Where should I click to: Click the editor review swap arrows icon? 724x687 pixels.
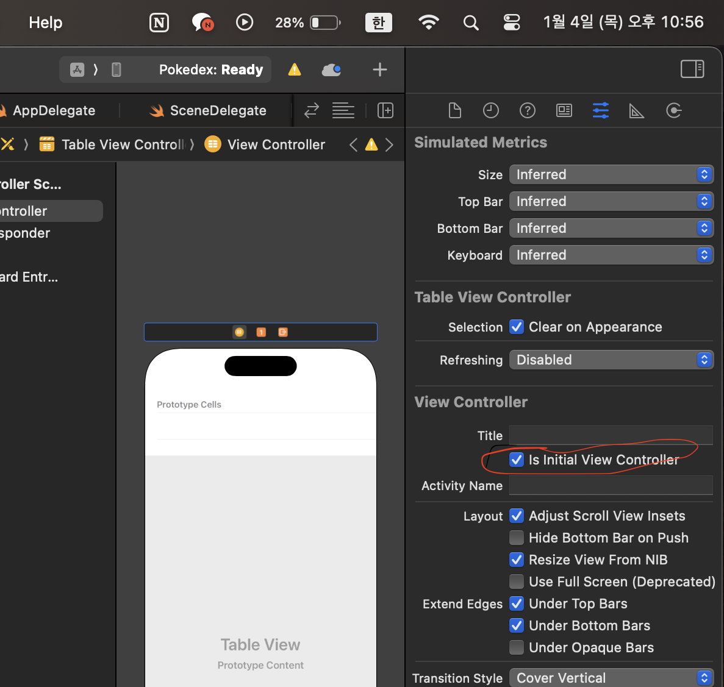pos(312,110)
